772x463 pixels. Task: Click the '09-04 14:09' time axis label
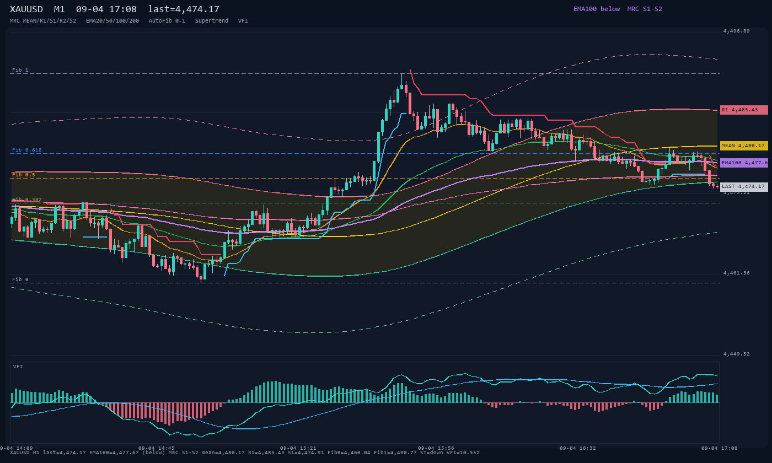coord(17,448)
